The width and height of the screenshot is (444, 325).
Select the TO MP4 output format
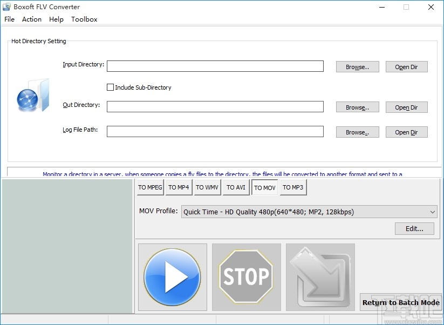tap(179, 187)
